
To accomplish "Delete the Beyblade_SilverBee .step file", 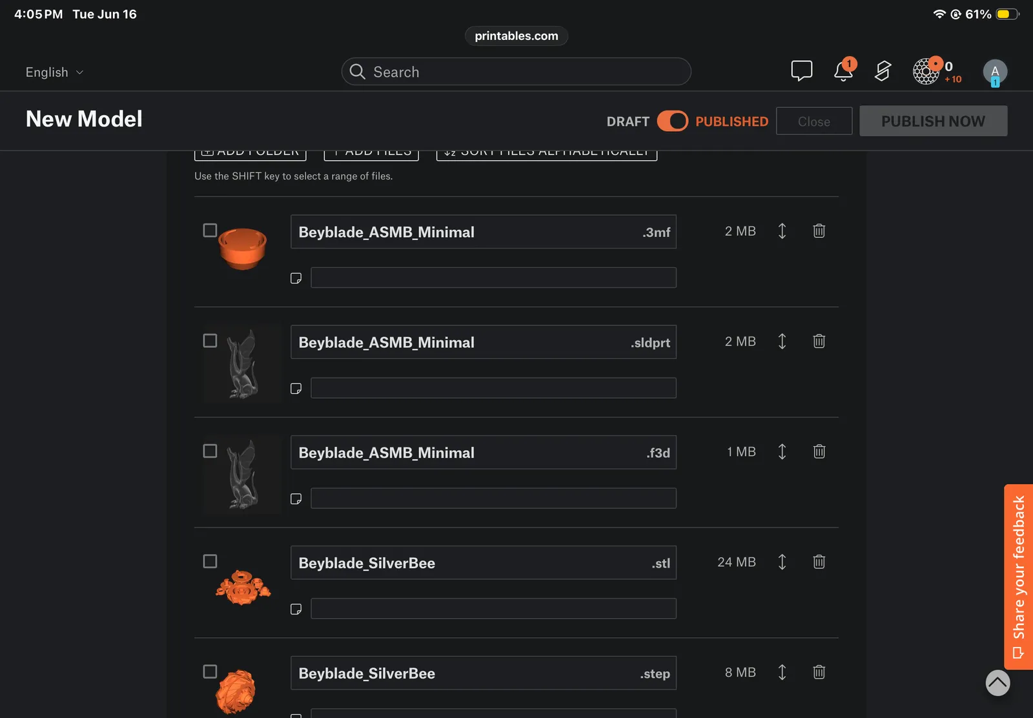I will 819,673.
